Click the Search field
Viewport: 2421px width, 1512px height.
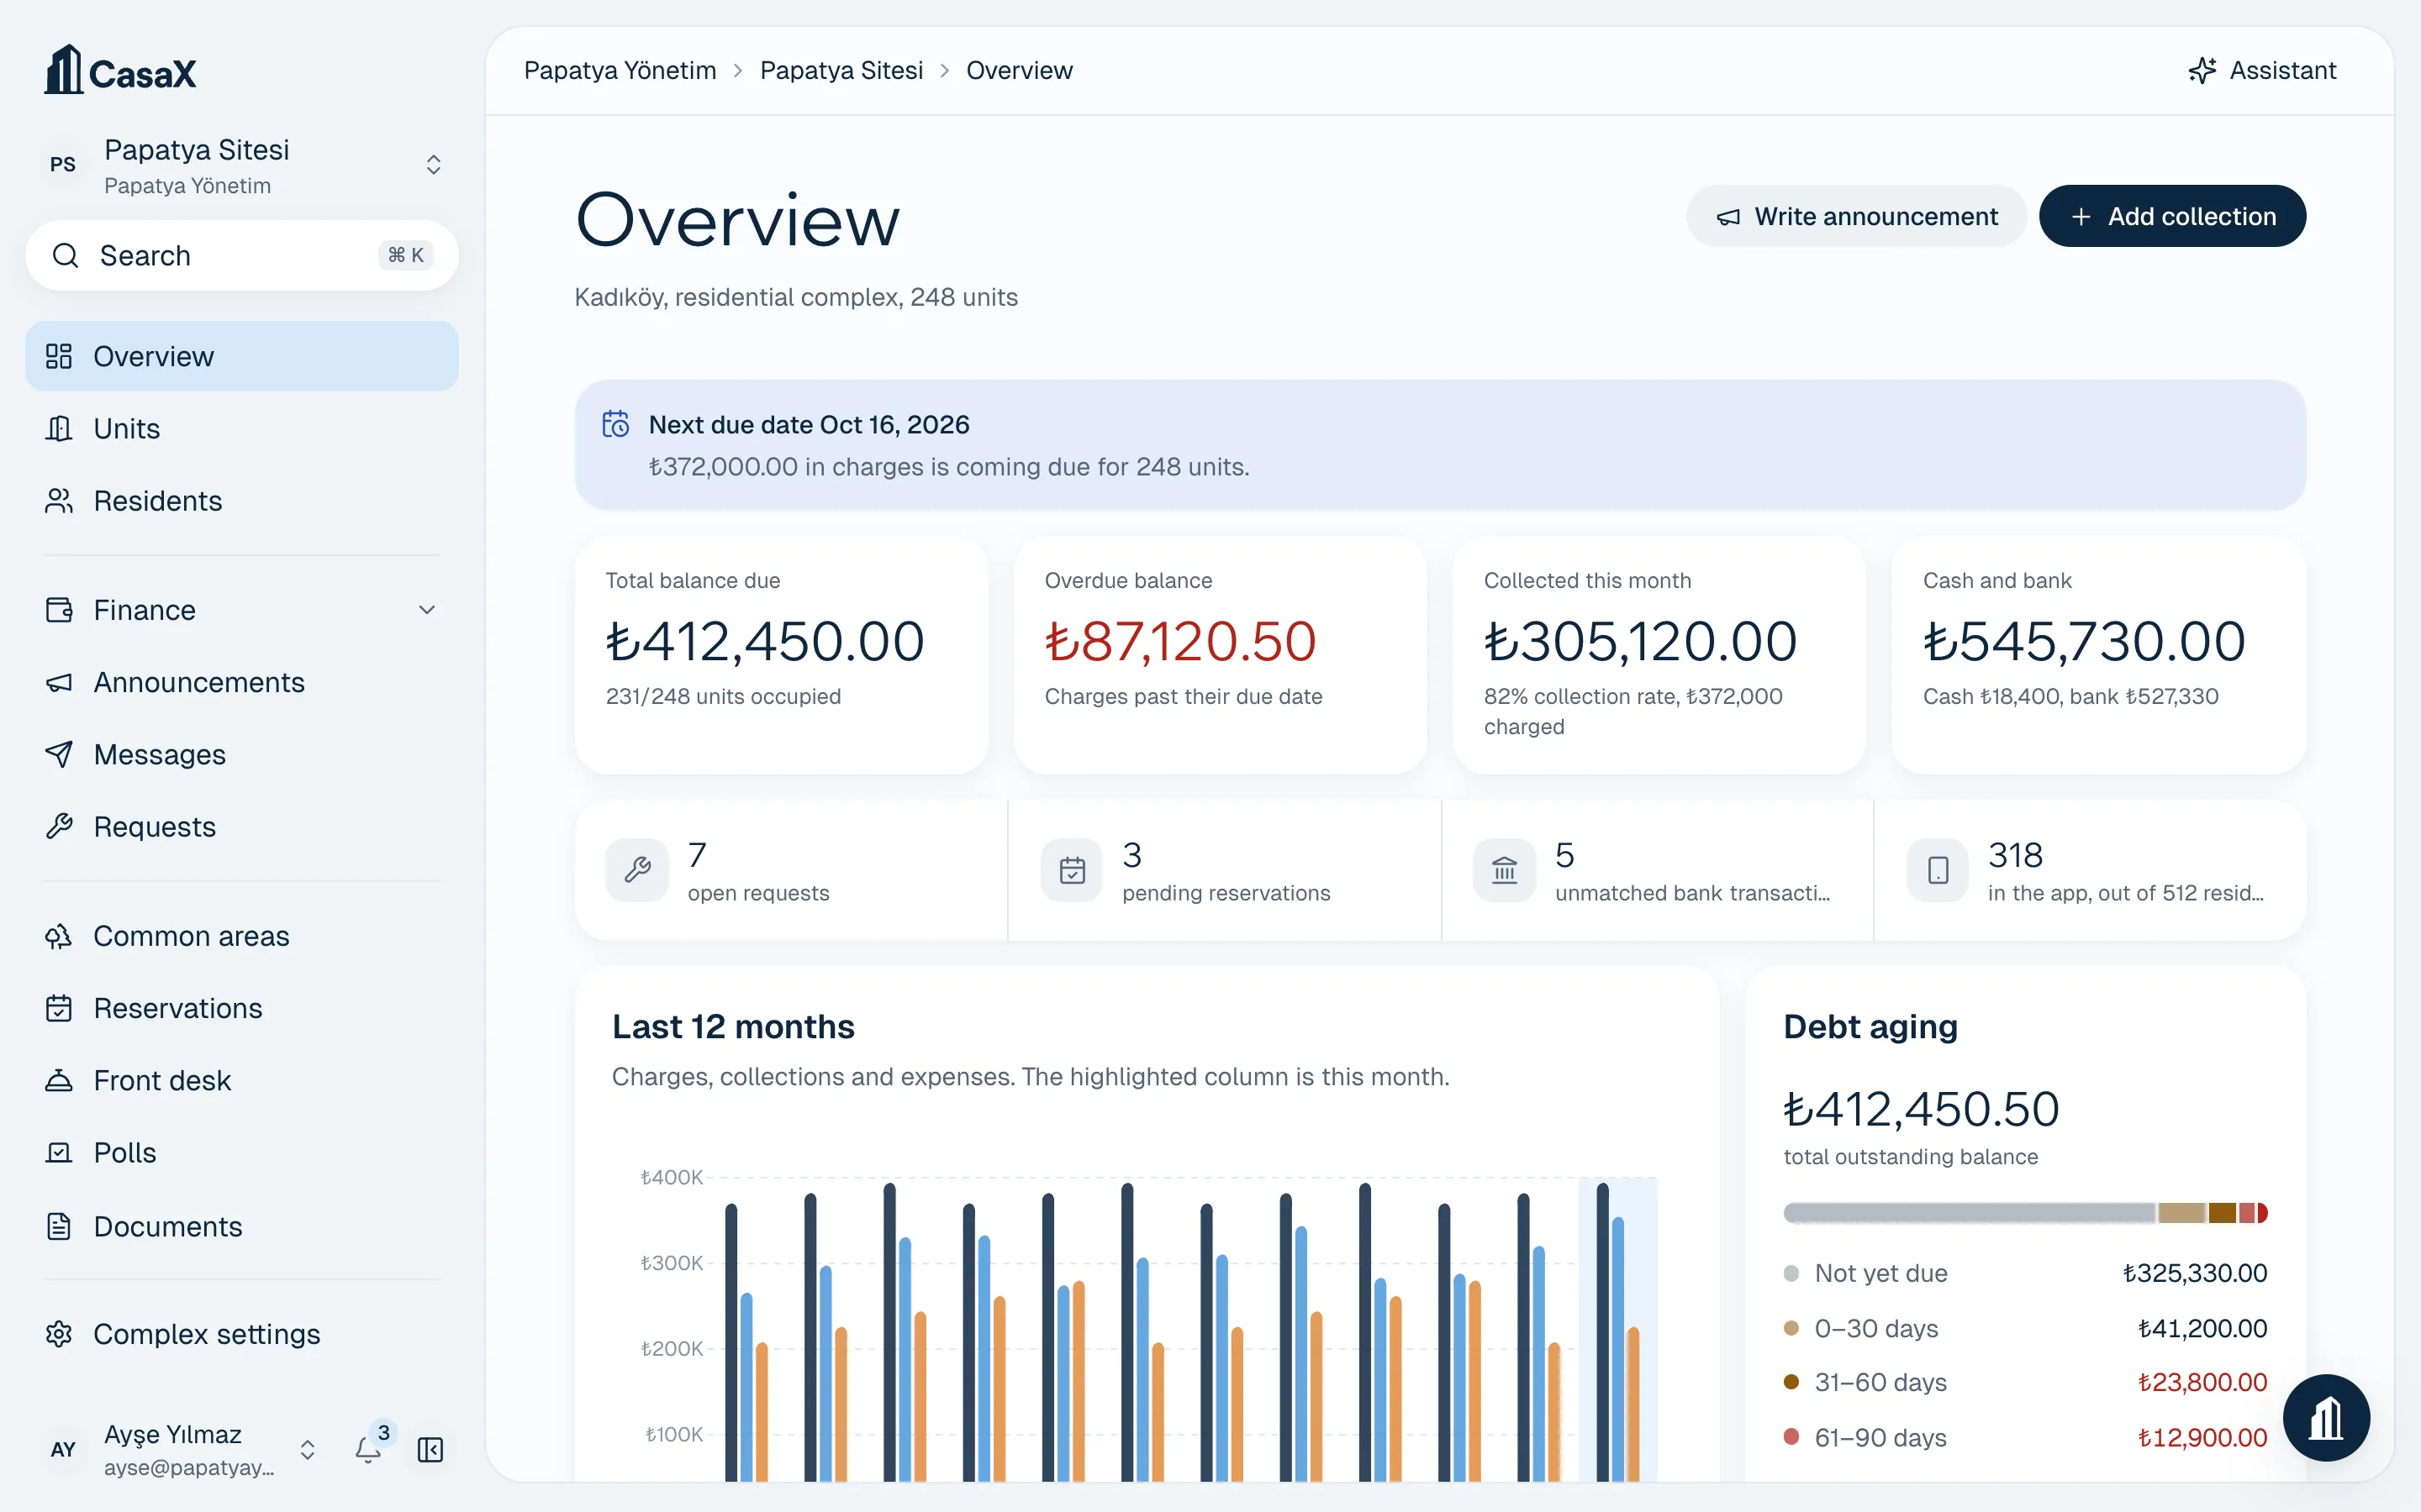[x=242, y=256]
